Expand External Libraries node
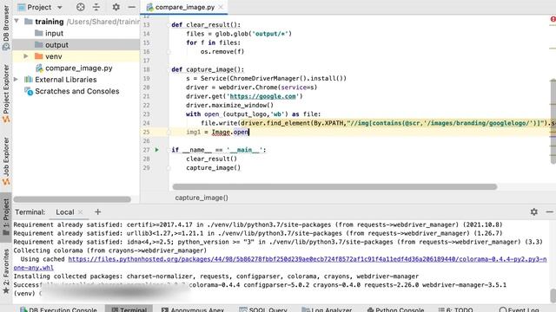The height and width of the screenshot is (312, 556). [x=16, y=80]
